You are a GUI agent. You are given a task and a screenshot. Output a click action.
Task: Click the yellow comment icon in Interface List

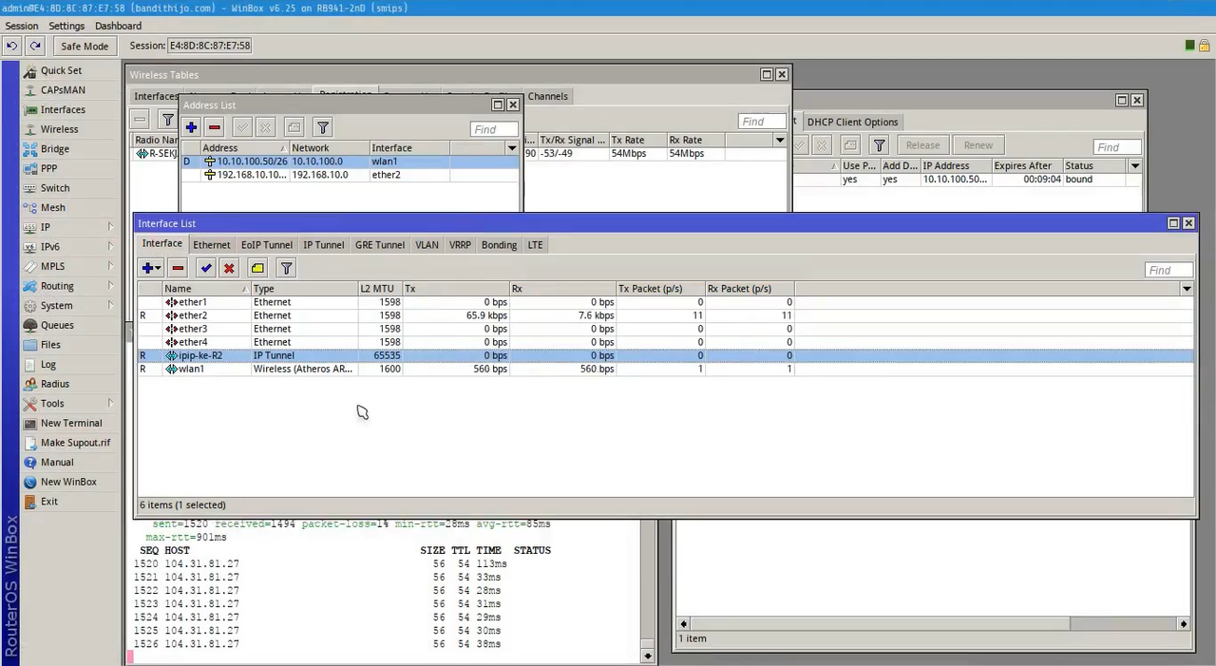(257, 268)
